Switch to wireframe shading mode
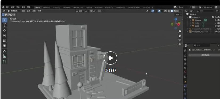This screenshot has height=99, width=220. [169, 11]
